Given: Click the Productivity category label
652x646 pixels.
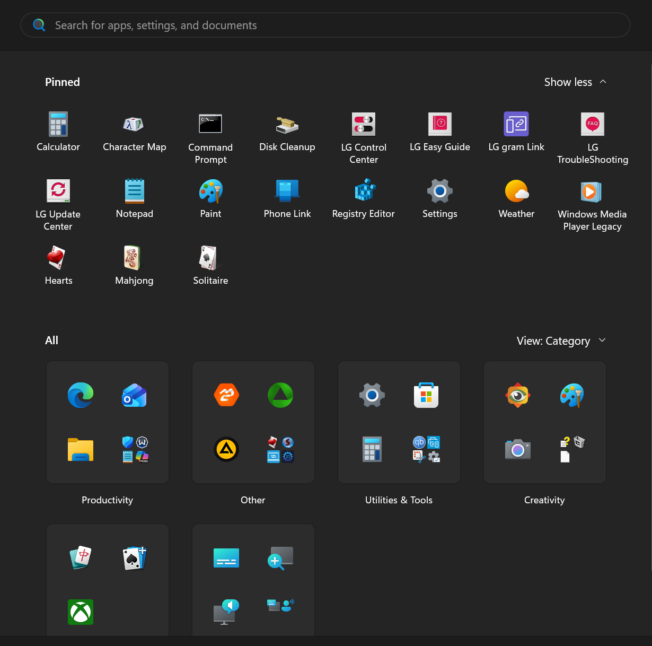Looking at the screenshot, I should tap(107, 500).
